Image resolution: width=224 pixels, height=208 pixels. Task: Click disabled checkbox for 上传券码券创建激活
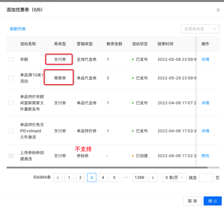pyautogui.click(x=11, y=156)
